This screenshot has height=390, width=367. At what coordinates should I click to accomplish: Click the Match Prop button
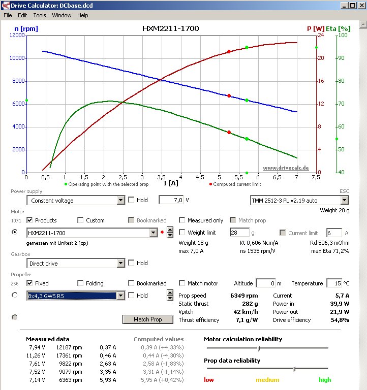(x=147, y=319)
